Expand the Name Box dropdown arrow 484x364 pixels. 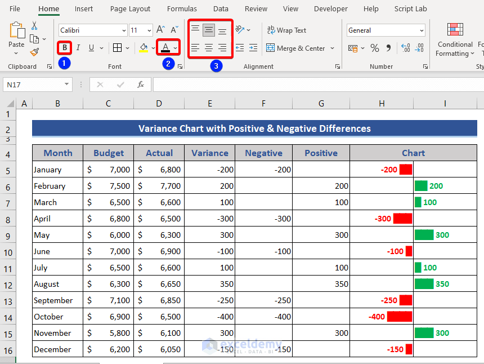(x=66, y=84)
